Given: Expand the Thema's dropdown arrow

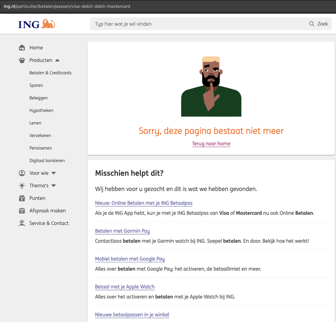Looking at the screenshot, I should tap(54, 185).
